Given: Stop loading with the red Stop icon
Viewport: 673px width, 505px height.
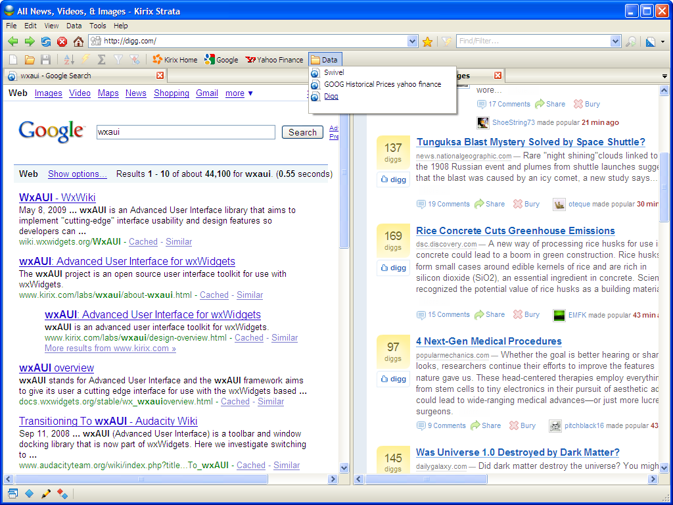Looking at the screenshot, I should point(62,41).
